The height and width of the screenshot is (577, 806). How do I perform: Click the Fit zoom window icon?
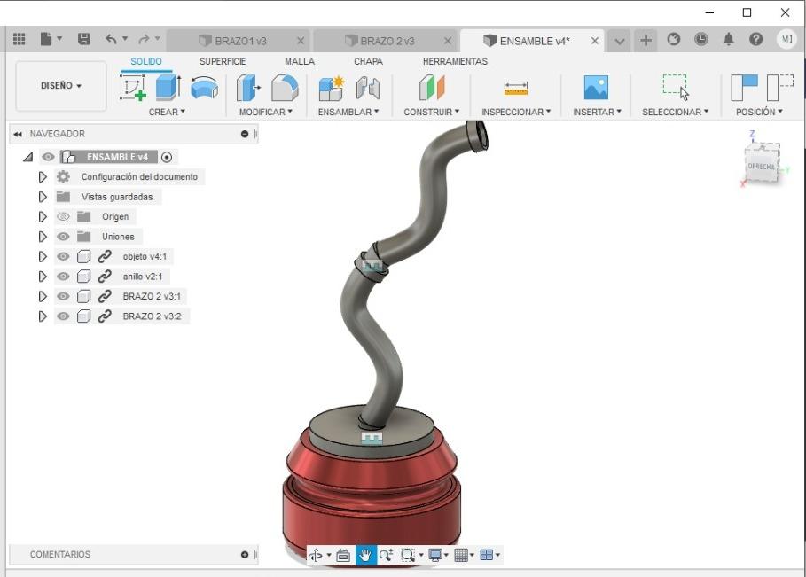408,555
